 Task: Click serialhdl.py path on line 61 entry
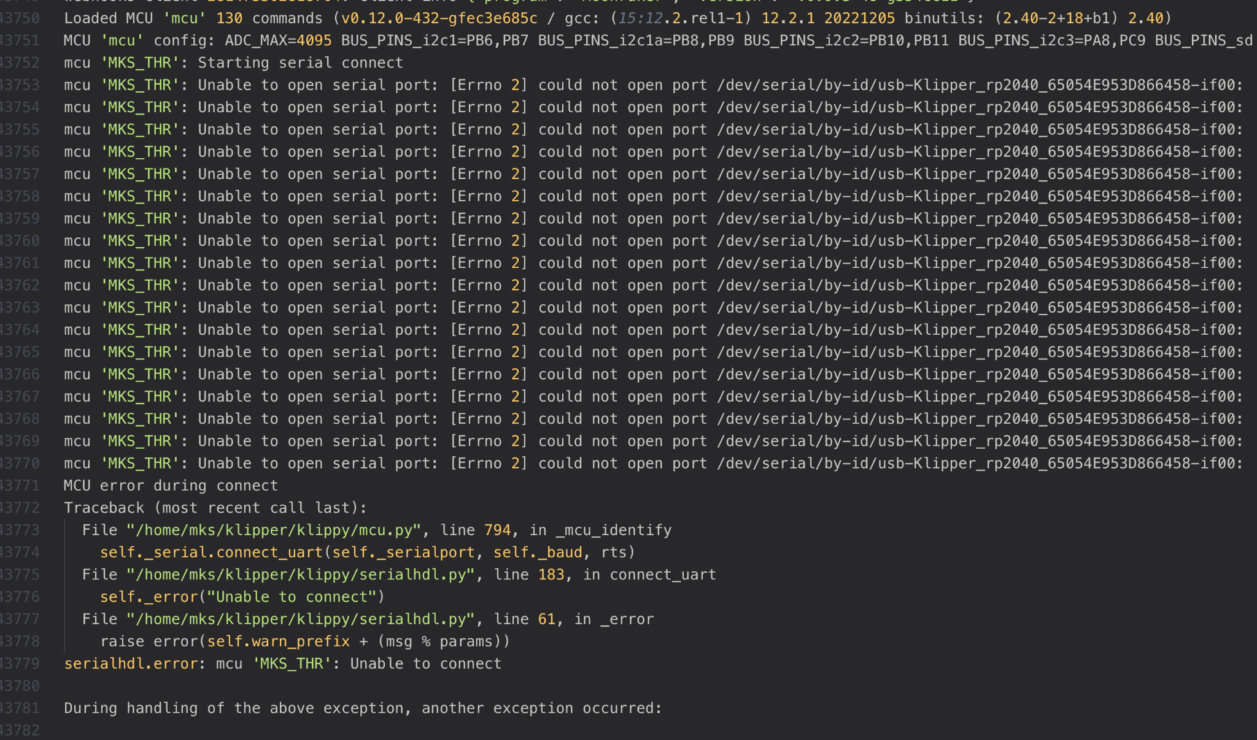300,619
